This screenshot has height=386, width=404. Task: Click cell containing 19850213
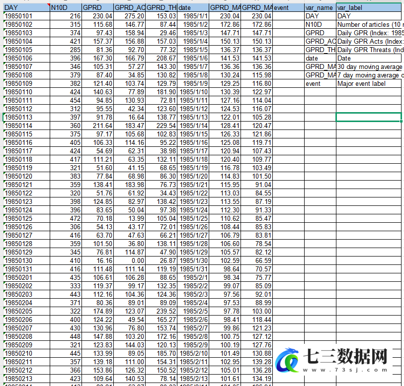[x=26, y=379]
